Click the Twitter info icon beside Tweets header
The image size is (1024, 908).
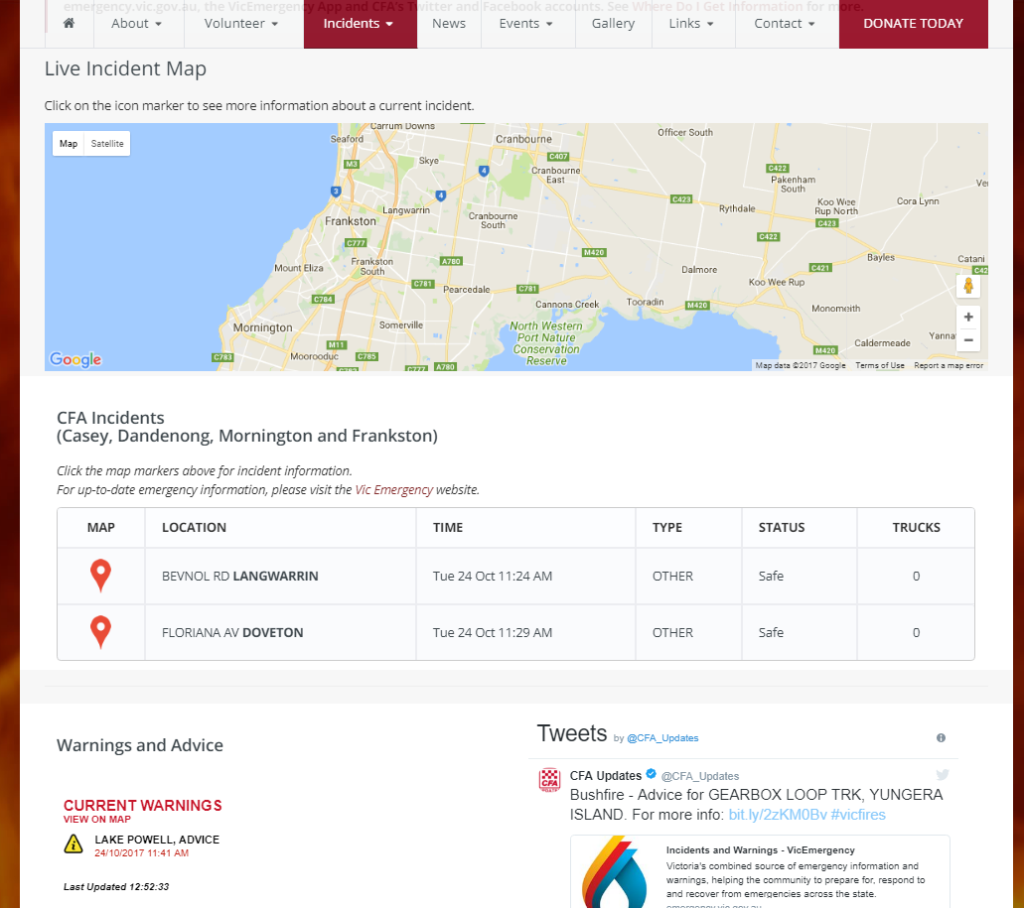[941, 738]
